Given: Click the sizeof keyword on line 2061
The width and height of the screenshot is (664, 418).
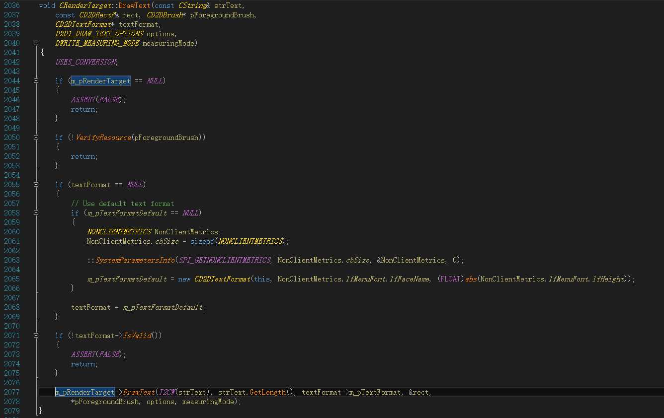Looking at the screenshot, I should (x=202, y=241).
